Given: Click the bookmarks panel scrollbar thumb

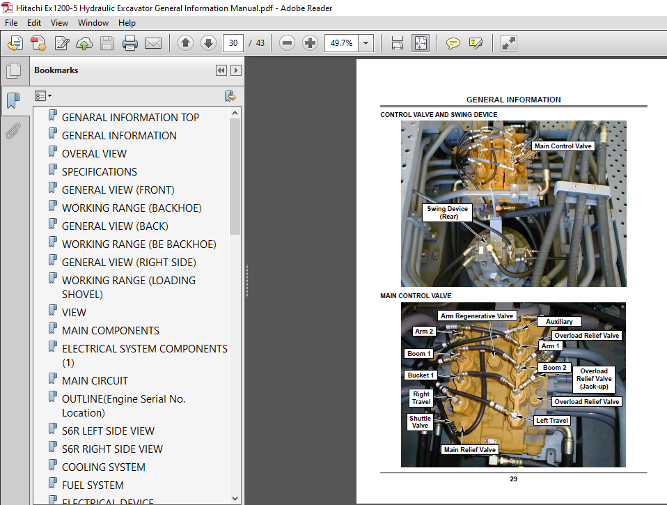Looking at the screenshot, I should (x=235, y=176).
